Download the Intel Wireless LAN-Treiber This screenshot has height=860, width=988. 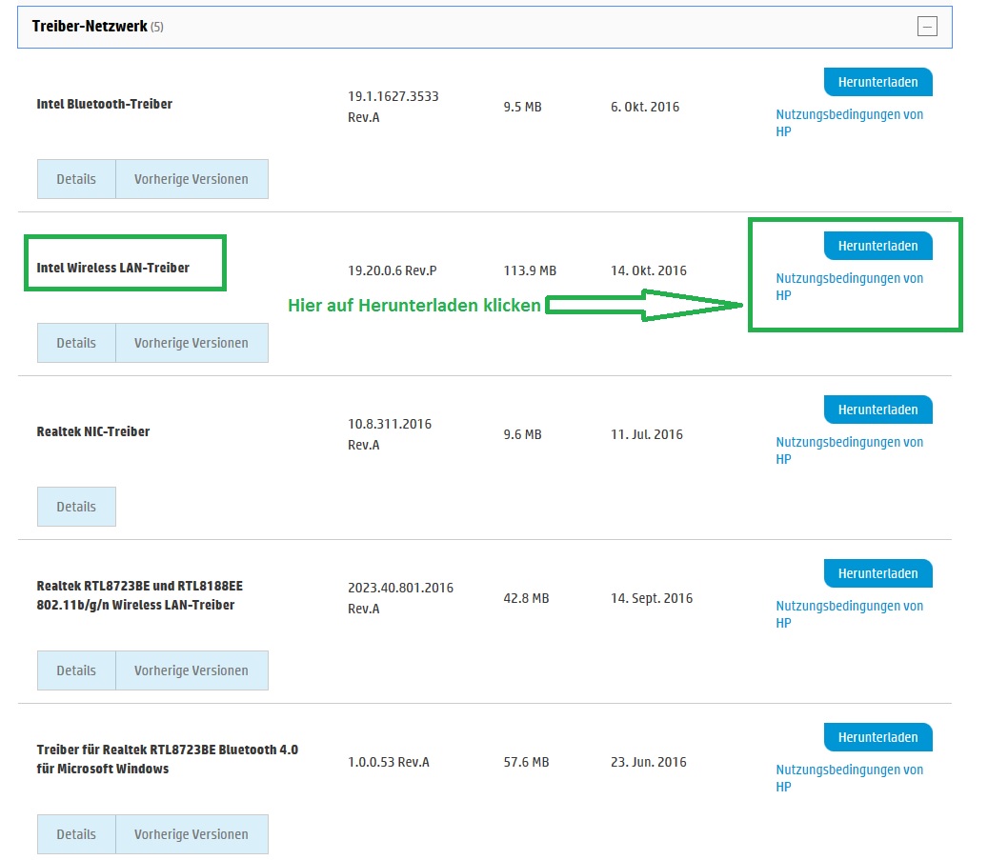(x=877, y=246)
